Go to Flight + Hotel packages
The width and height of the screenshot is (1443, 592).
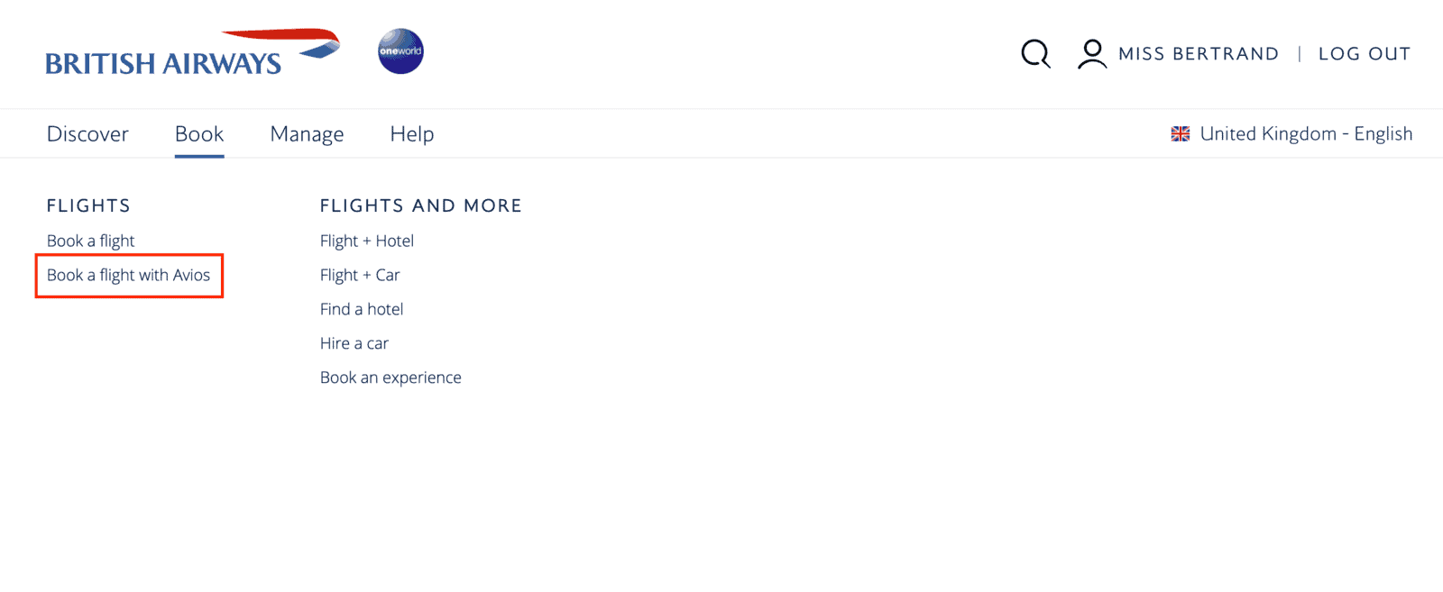pos(367,241)
